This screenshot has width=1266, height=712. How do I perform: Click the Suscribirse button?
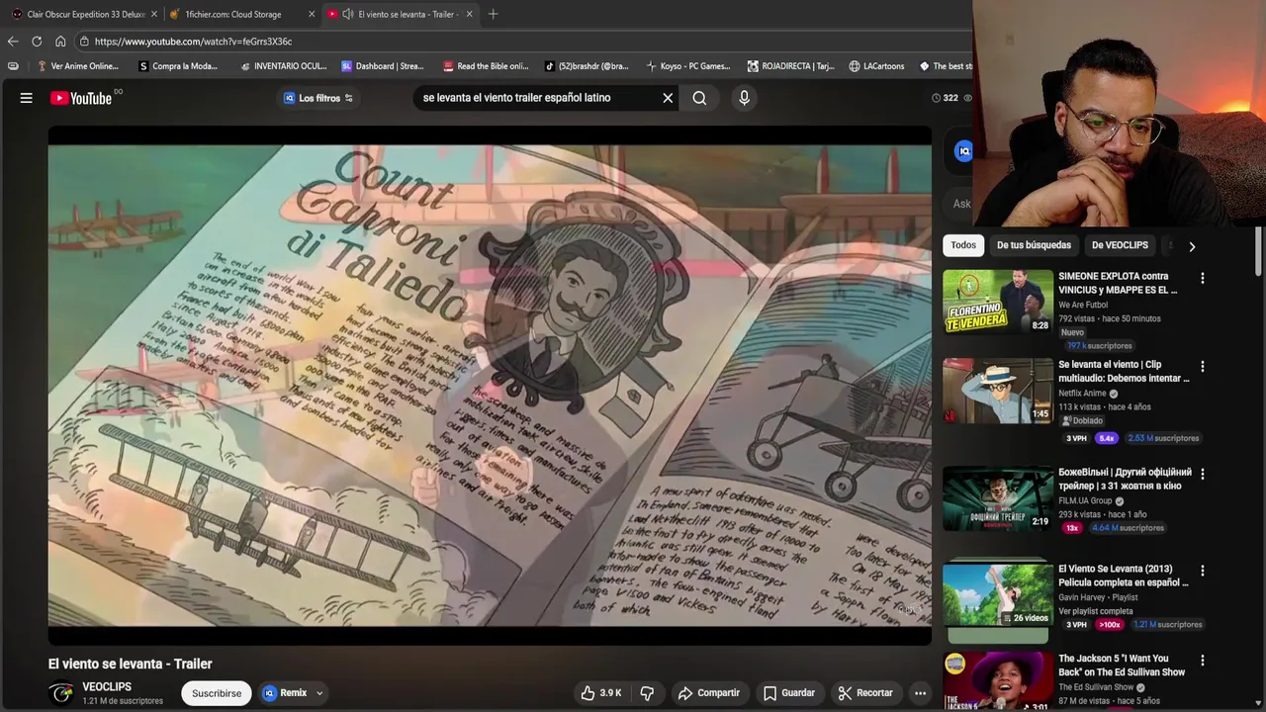pos(217,693)
